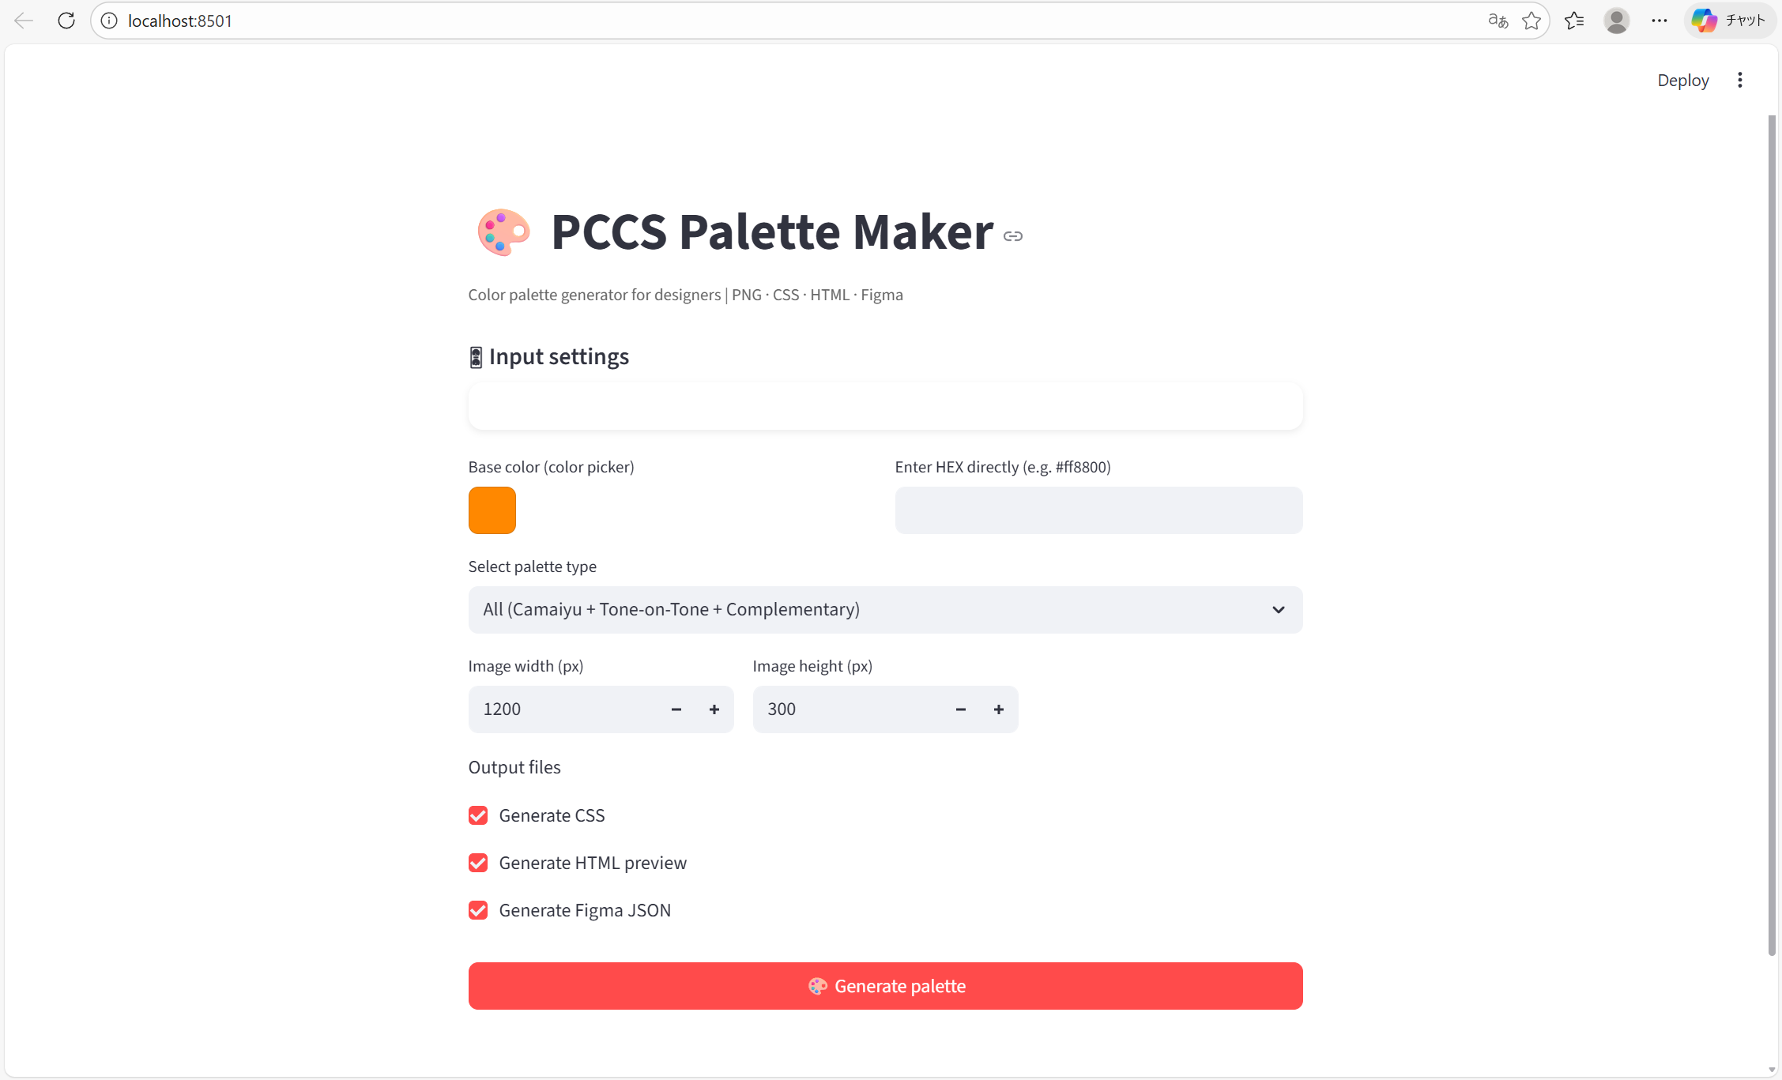Open Streamlit's three-dot main menu
This screenshot has width=1782, height=1080.
[x=1740, y=80]
